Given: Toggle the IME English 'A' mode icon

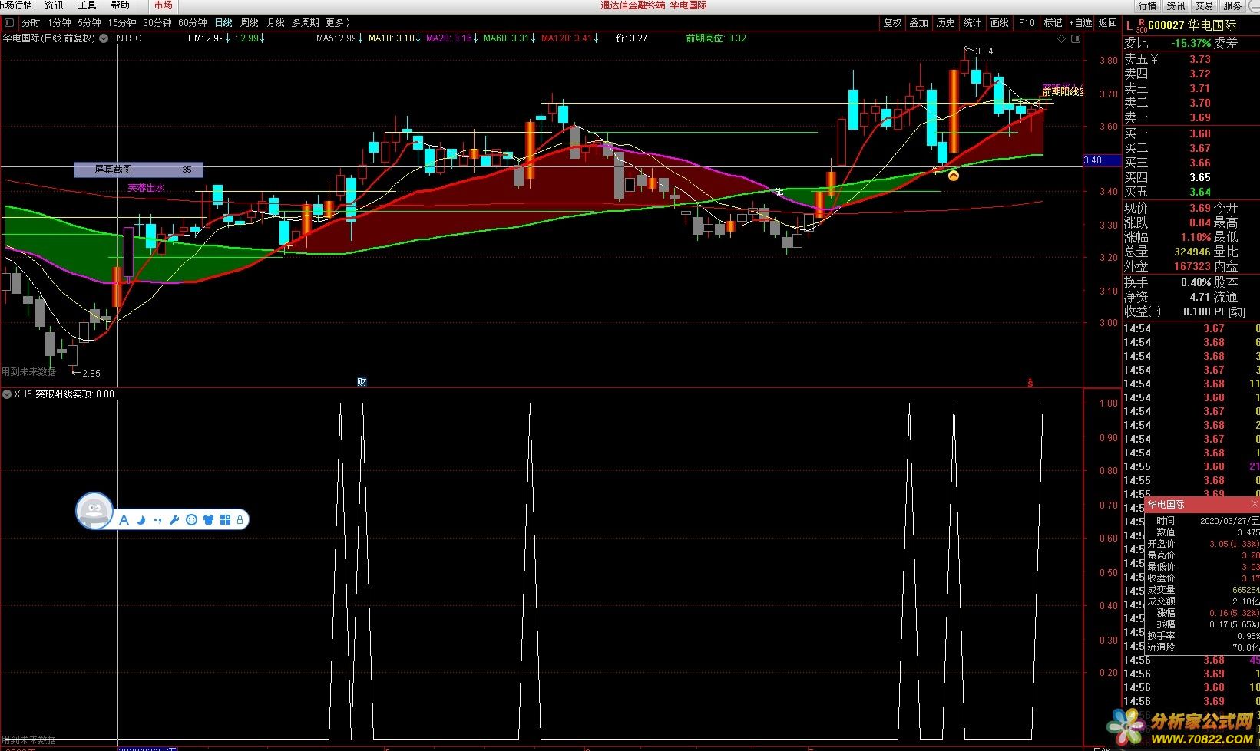Looking at the screenshot, I should (x=124, y=520).
